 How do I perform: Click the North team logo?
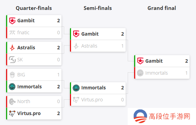point(12,101)
